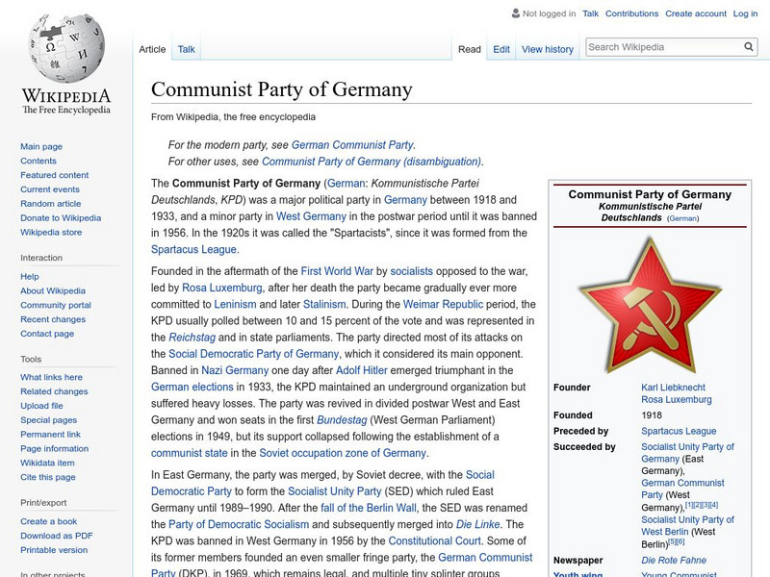Open the Edit tab
770x577 pixels.
[501, 48]
